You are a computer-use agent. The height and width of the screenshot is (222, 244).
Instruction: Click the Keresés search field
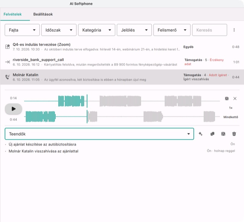[209, 30]
